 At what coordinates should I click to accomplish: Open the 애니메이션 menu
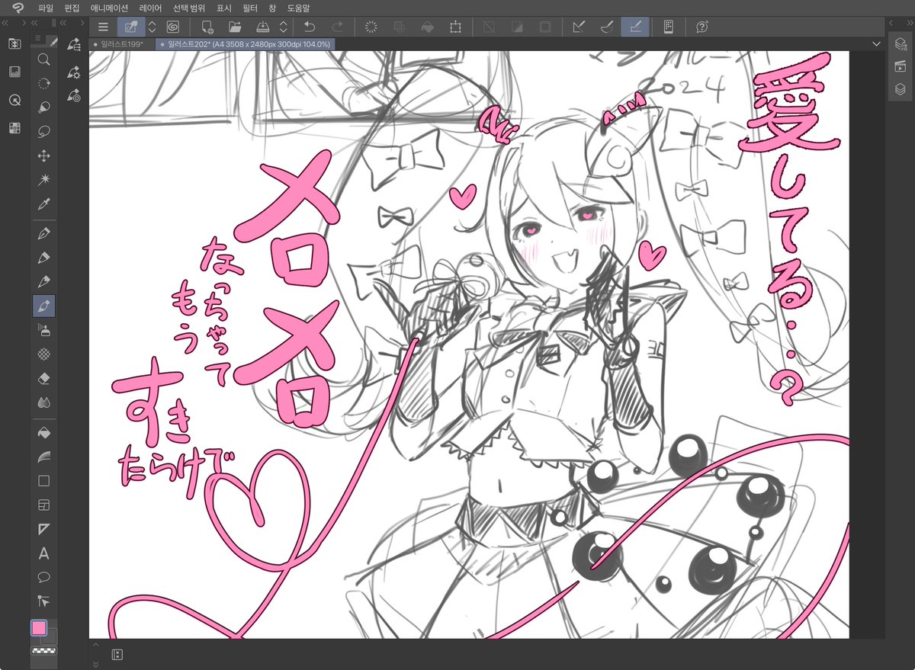[109, 7]
